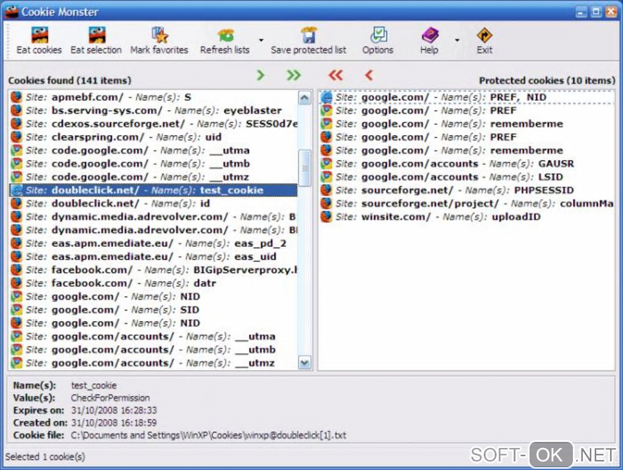Screen dimensions: 623x470
Task: Click the Help book icon
Action: coord(429,35)
